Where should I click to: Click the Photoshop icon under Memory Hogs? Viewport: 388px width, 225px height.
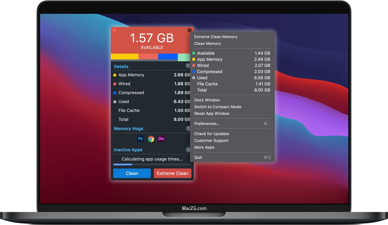click(x=140, y=139)
